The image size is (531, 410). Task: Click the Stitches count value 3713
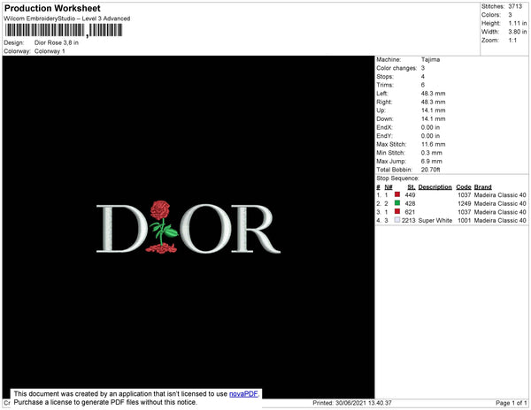[x=515, y=6]
